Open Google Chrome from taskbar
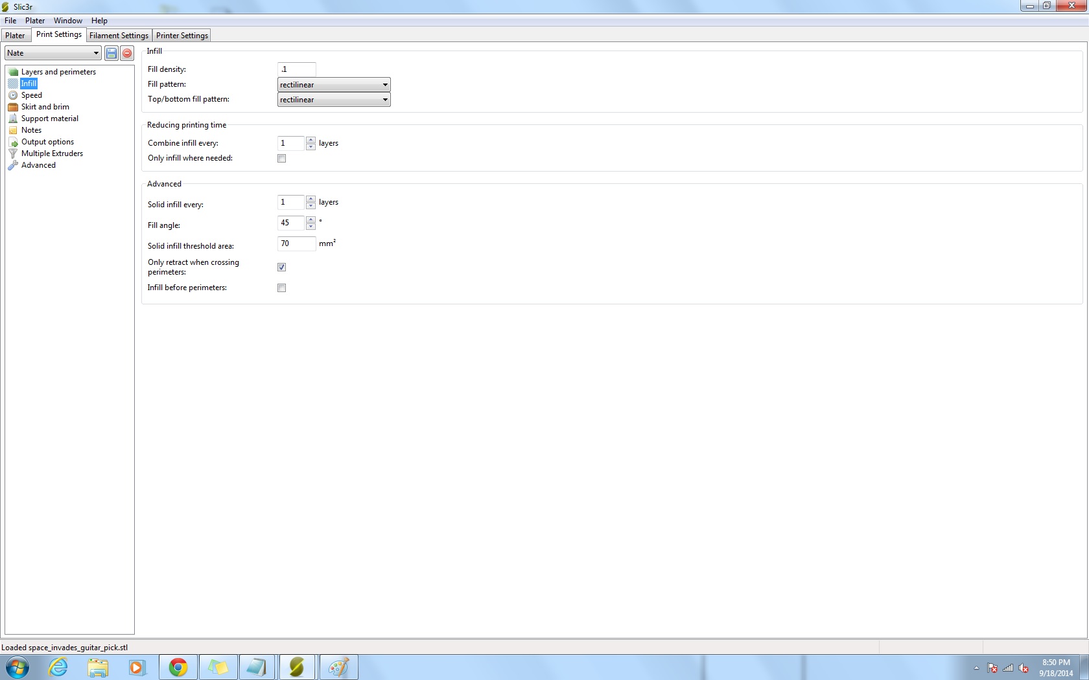Viewport: 1089px width, 680px height. (x=178, y=667)
